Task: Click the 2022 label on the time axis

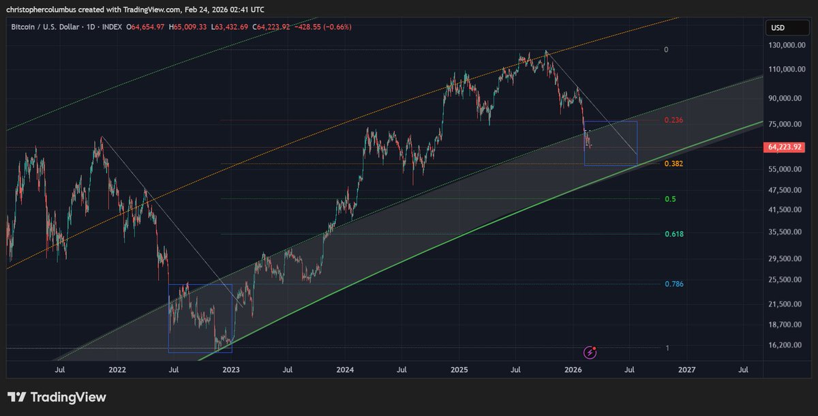Action: [x=117, y=369]
